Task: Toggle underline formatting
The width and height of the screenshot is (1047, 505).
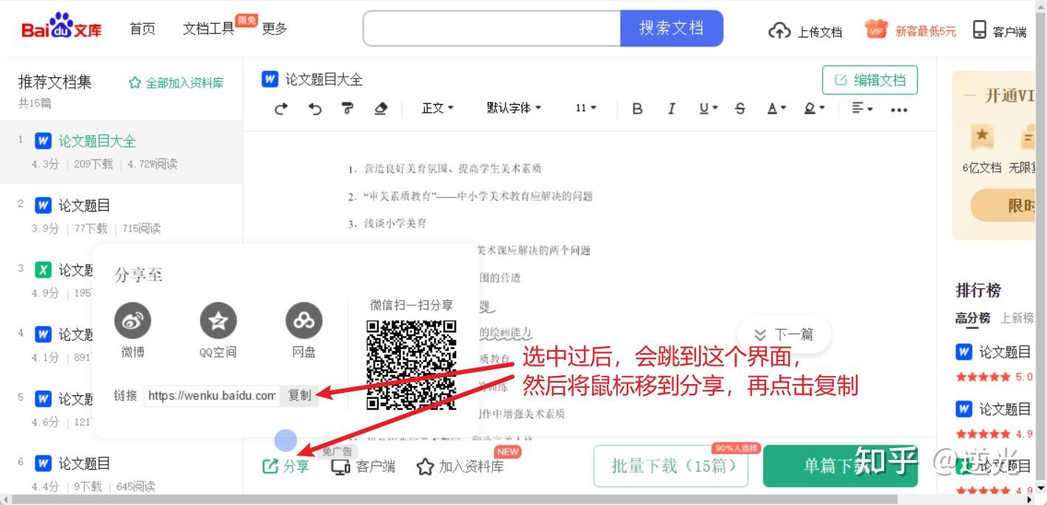Action: pos(708,109)
